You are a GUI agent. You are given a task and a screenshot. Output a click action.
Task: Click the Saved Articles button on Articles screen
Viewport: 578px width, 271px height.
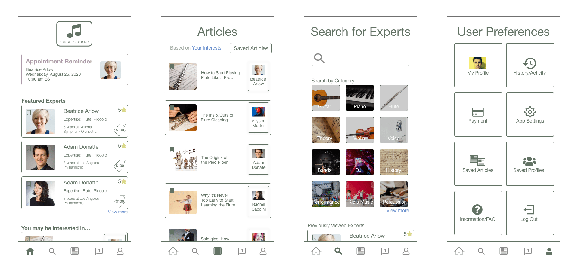(251, 48)
